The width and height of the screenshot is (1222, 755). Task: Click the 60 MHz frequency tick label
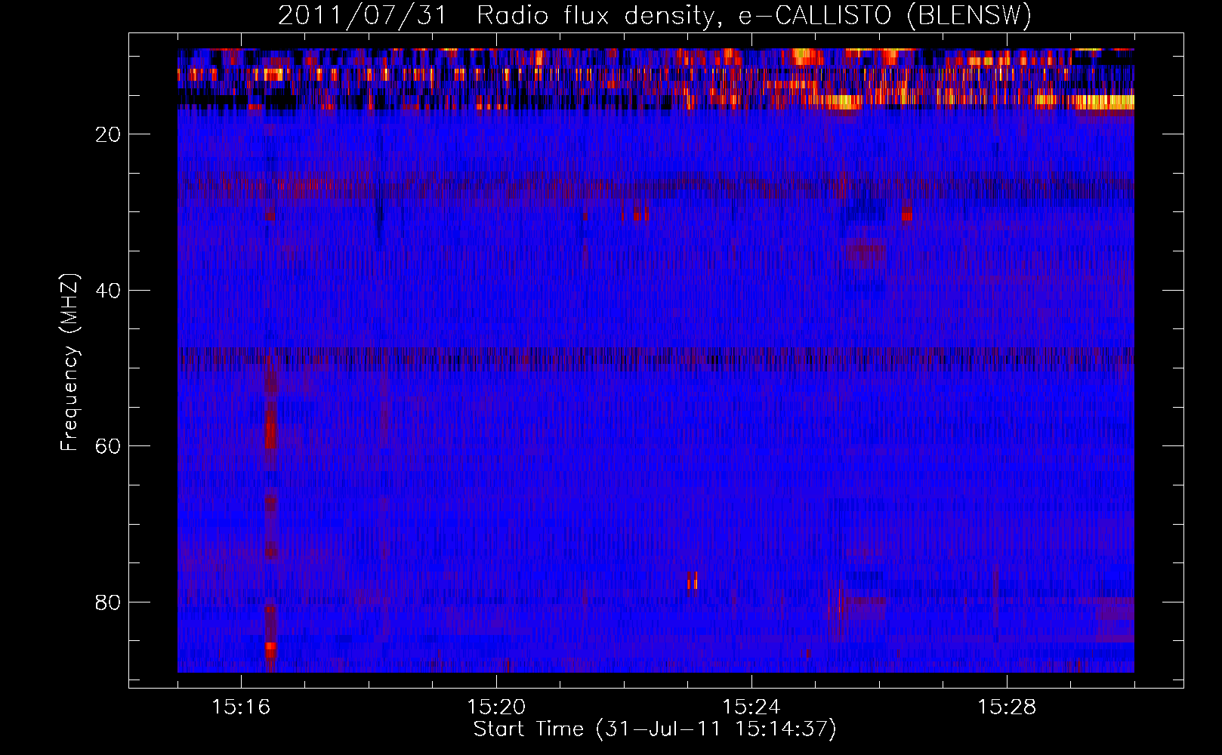(x=109, y=446)
